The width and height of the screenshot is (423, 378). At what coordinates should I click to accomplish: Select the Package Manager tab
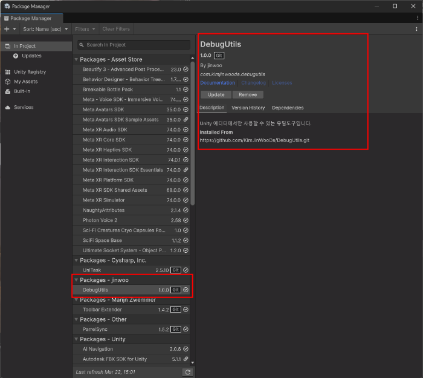31,18
